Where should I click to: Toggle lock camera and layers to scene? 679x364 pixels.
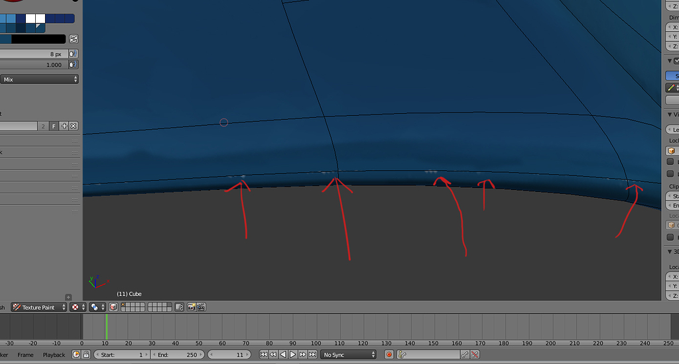(x=179, y=307)
